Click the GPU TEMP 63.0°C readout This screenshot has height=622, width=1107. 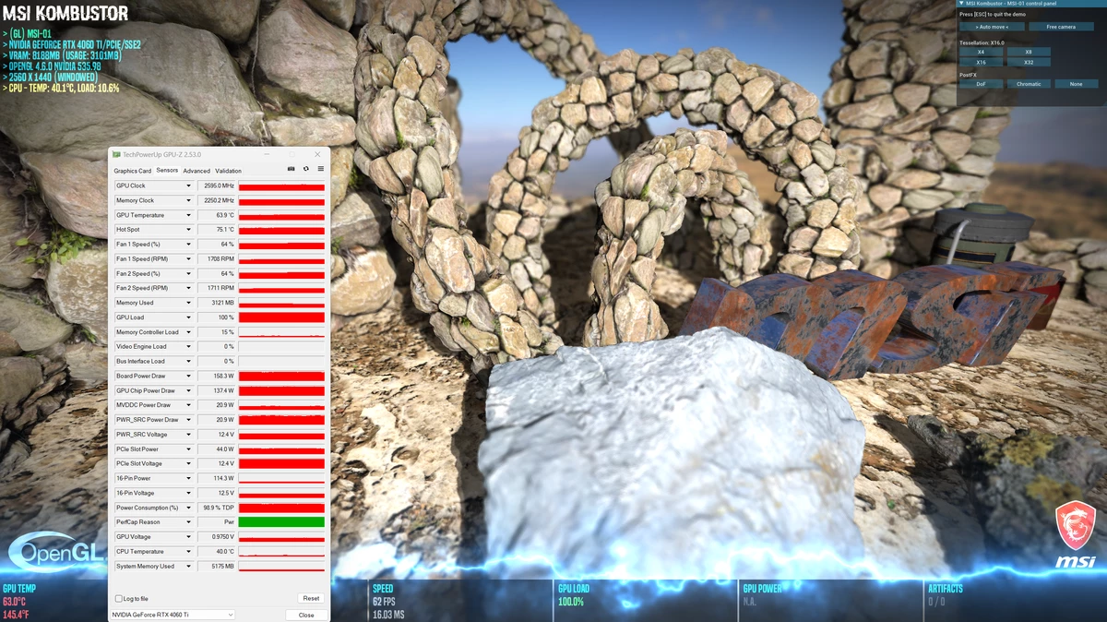point(14,602)
